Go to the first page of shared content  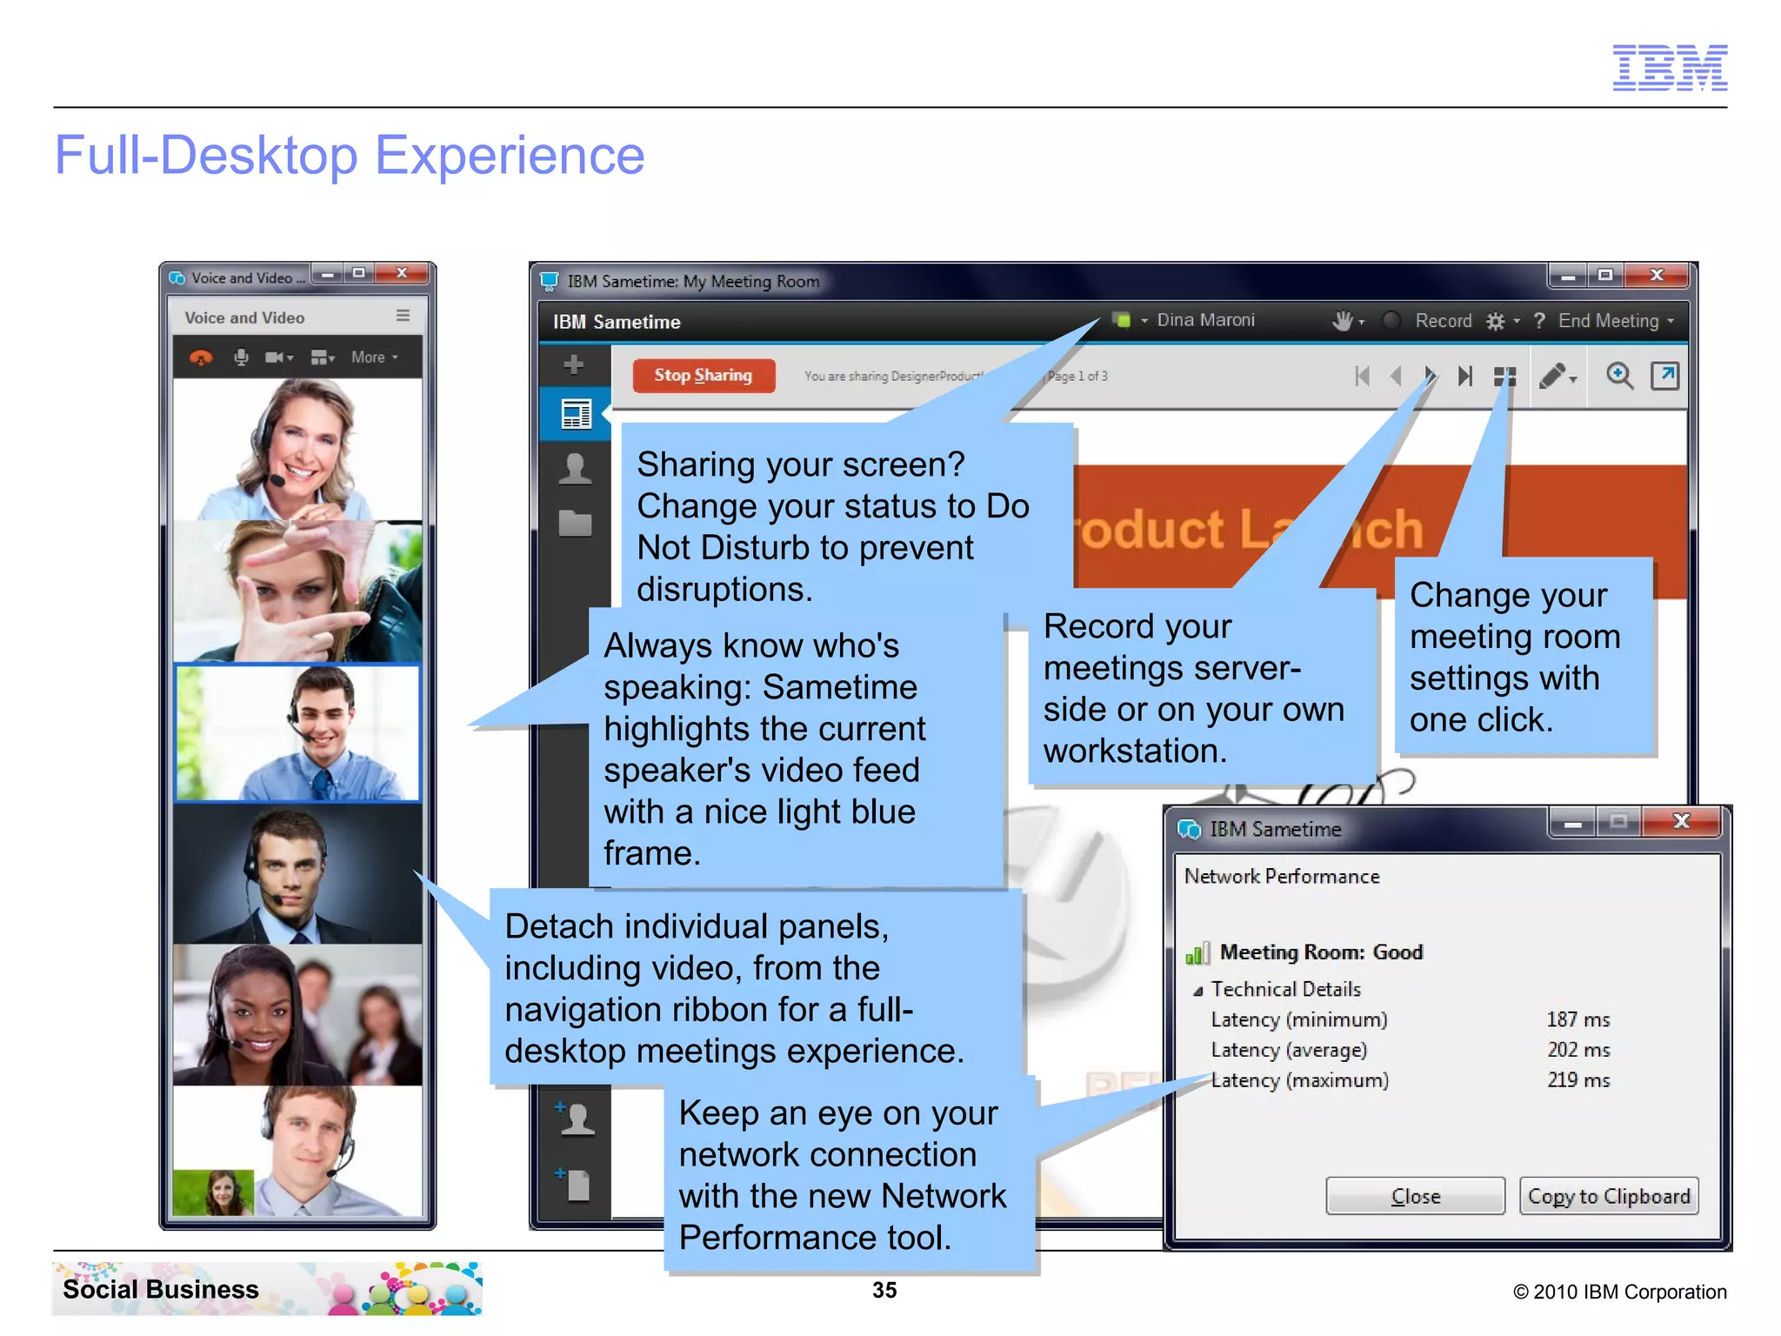coord(1363,376)
